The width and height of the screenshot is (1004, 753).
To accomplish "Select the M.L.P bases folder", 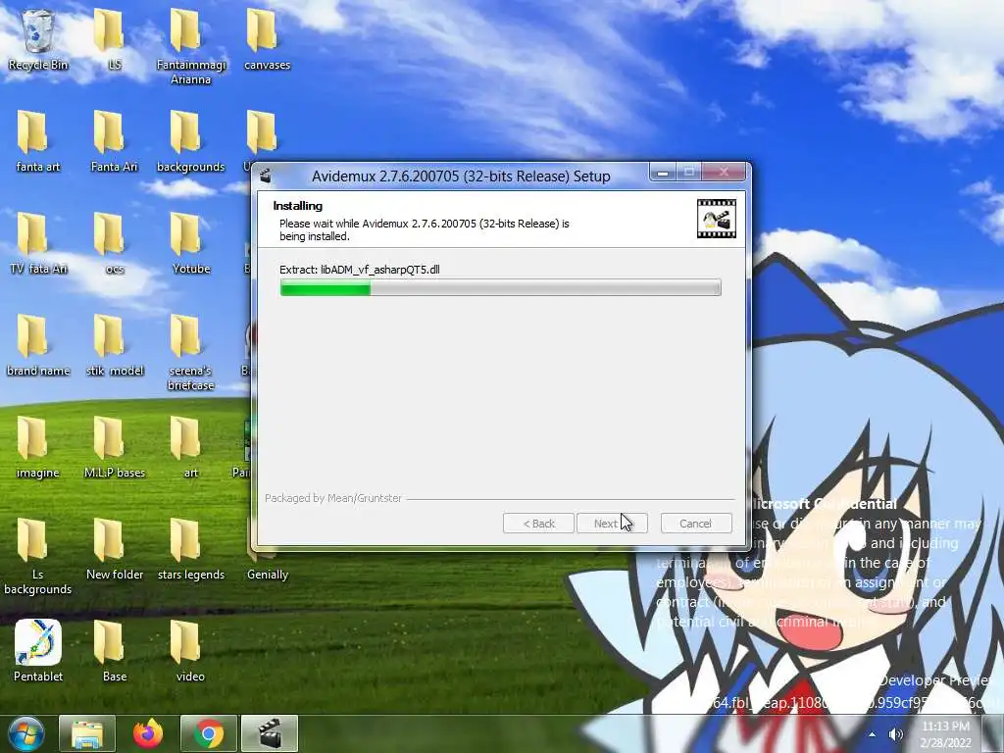I will pos(114,447).
